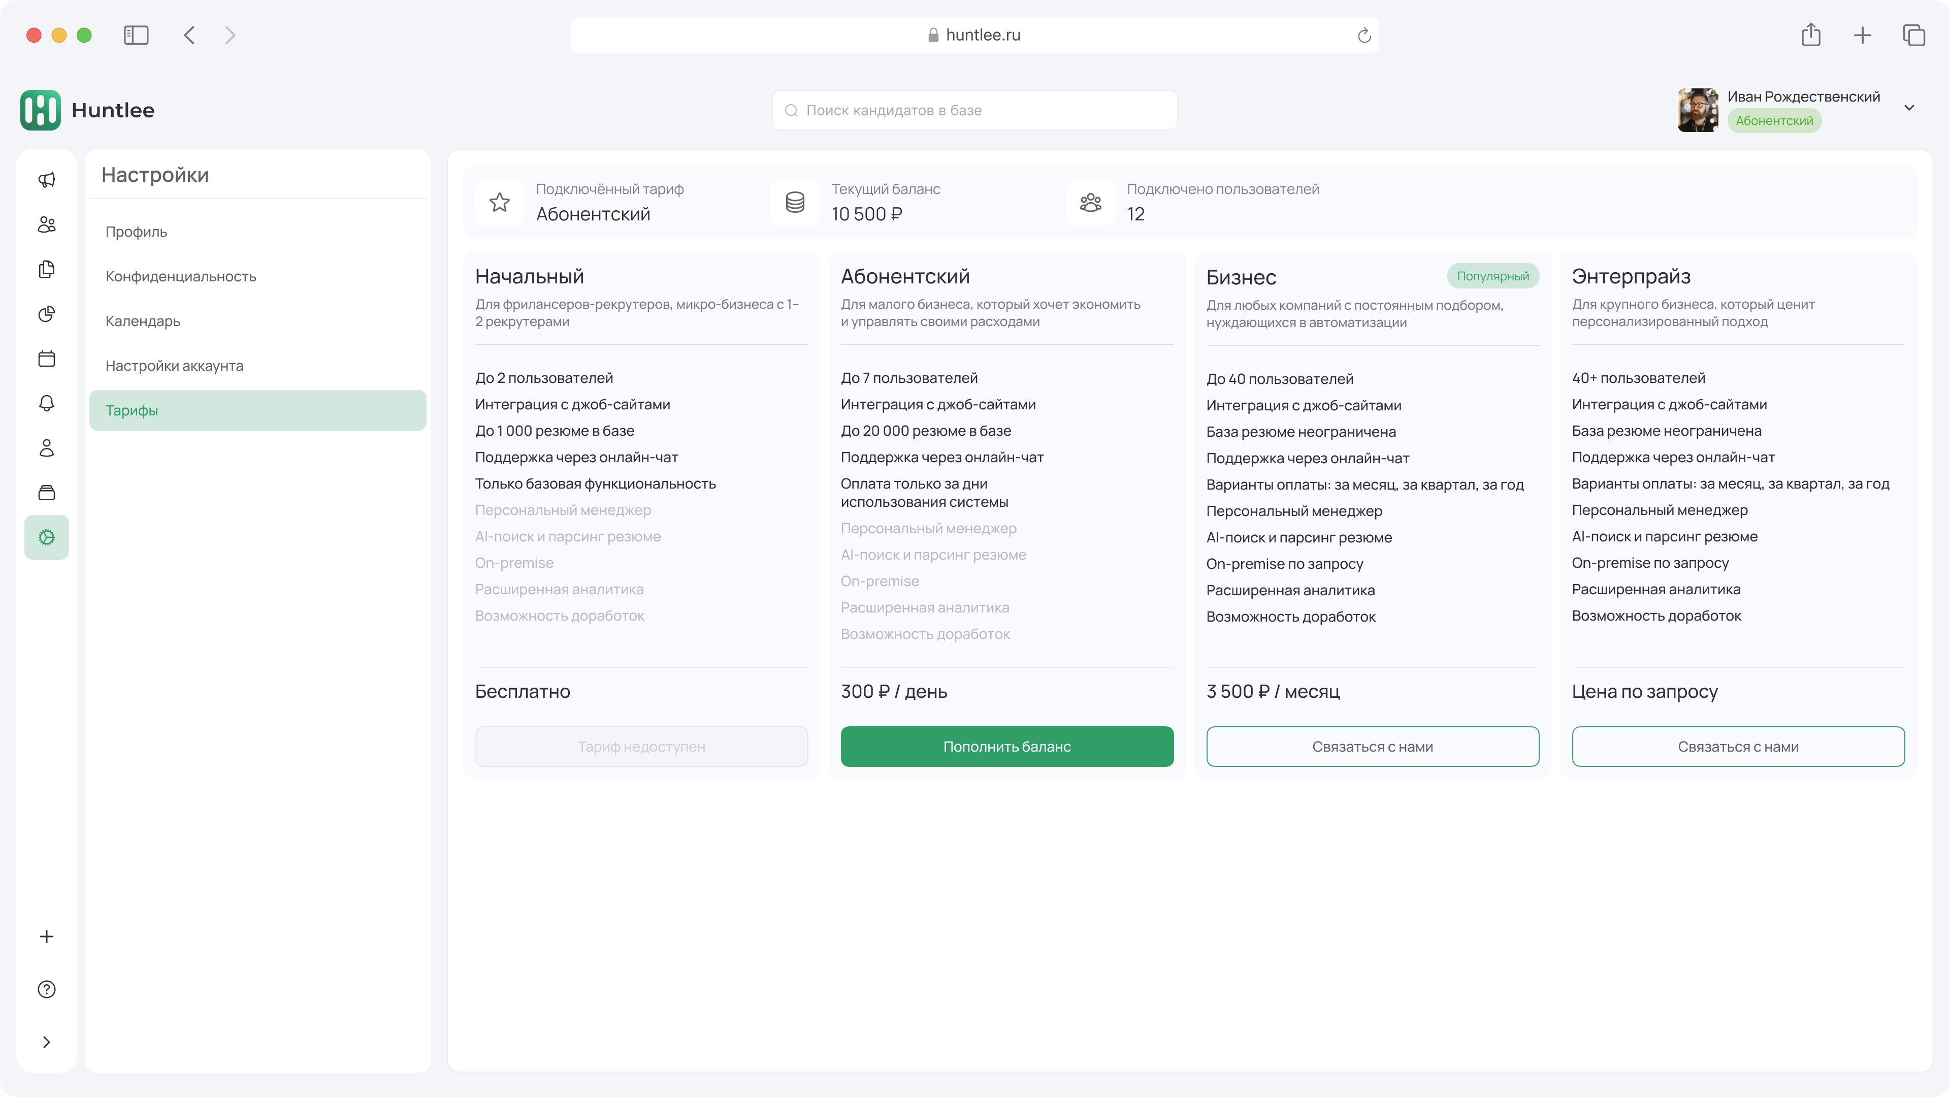Open the pie chart analytics icon
This screenshot has height=1097, width=1950.
pos(47,313)
